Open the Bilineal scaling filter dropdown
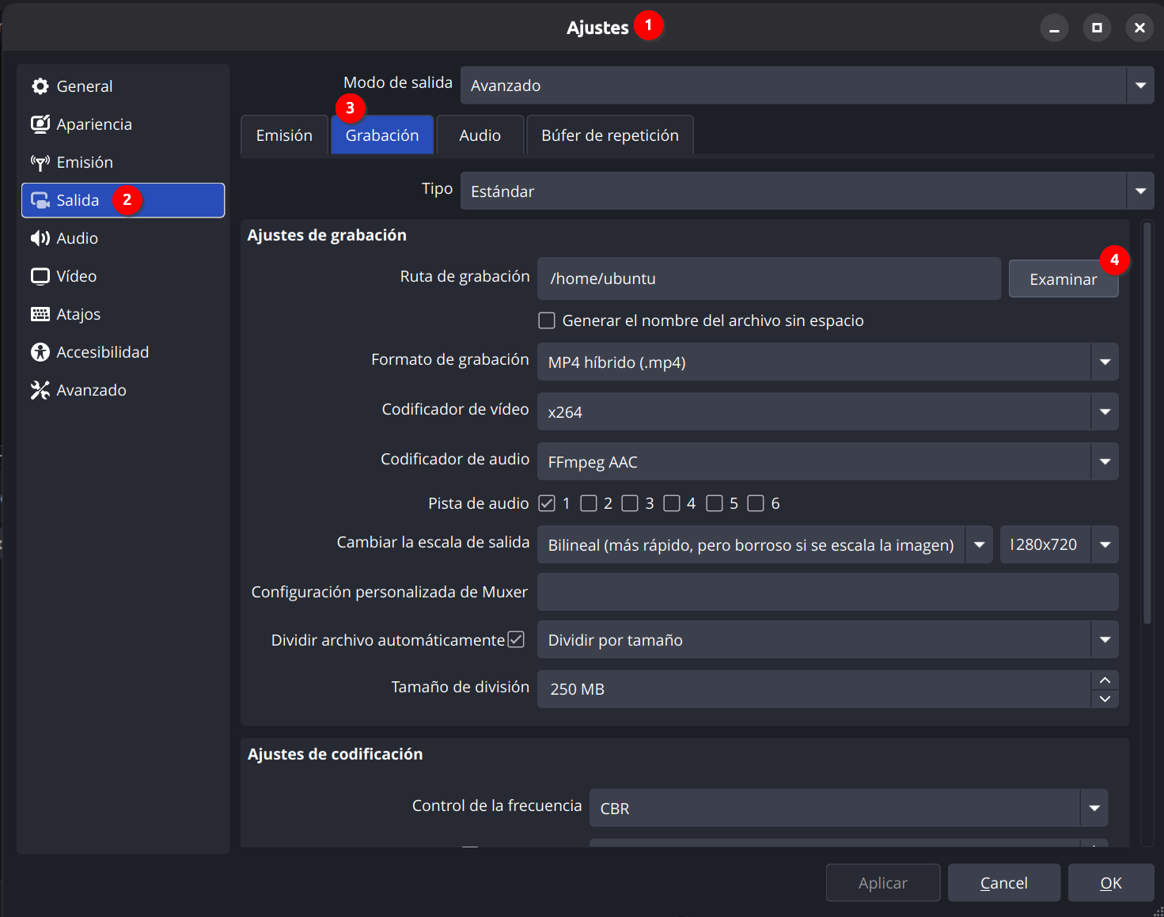 (x=765, y=544)
